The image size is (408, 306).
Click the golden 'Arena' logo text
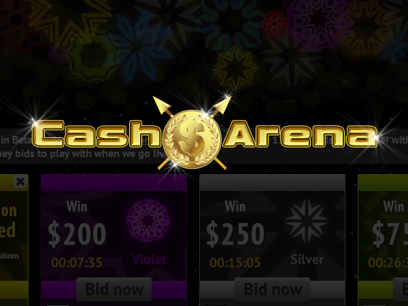tap(301, 134)
